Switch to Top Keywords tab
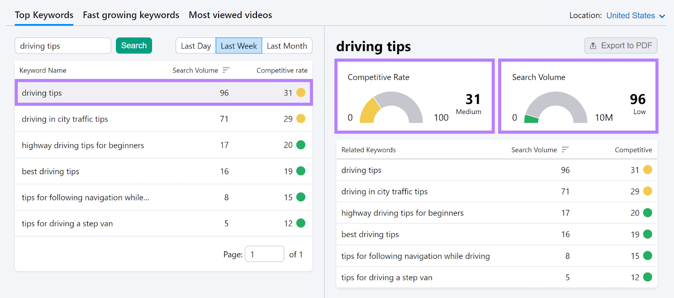The image size is (674, 298). tap(44, 15)
